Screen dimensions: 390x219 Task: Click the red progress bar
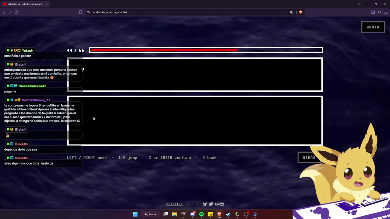(206, 50)
